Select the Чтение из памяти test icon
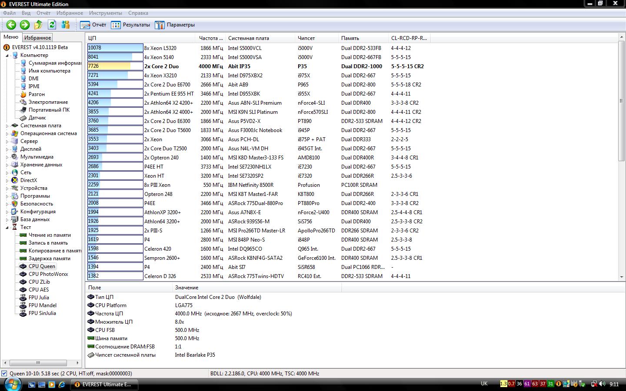The width and height of the screenshot is (626, 391). [x=23, y=235]
